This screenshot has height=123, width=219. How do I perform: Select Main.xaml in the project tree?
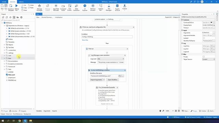click(12, 75)
